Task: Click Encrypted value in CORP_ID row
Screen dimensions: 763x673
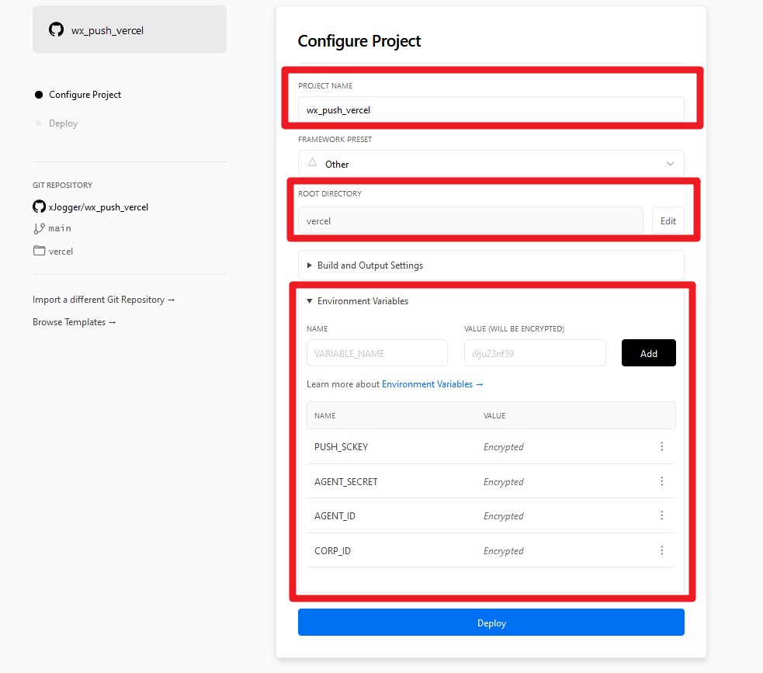Action: [504, 551]
